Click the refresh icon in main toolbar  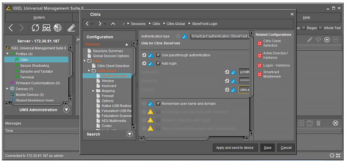point(35,28)
